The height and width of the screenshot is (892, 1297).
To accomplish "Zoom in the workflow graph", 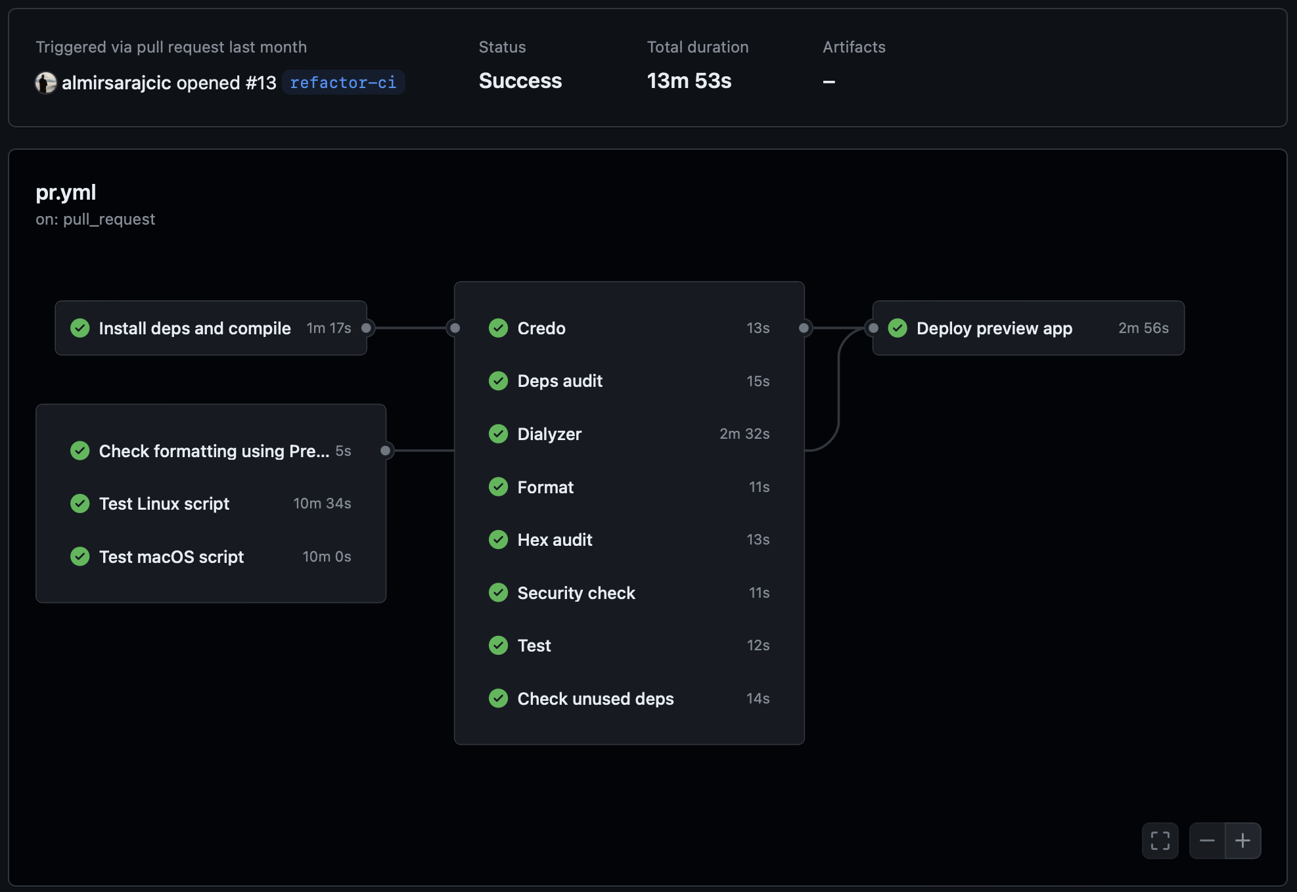I will [x=1242, y=841].
